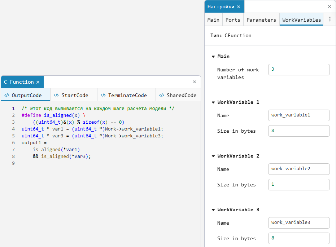
Task: Select the Ports settings tab
Action: tap(233, 20)
